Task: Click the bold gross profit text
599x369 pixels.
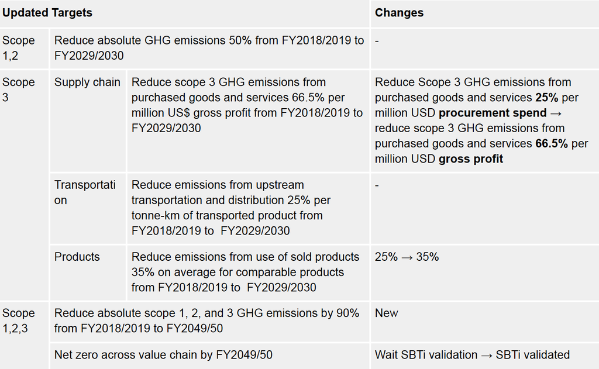Action: [471, 159]
